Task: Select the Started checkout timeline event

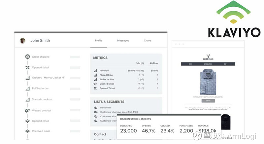Action: (42, 99)
